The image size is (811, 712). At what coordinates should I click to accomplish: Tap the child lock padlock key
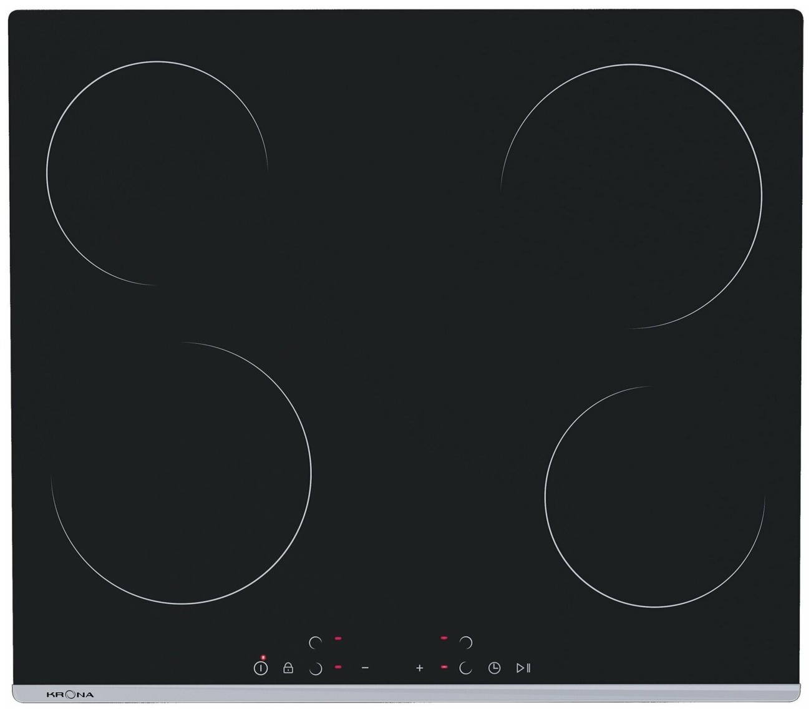(x=288, y=668)
